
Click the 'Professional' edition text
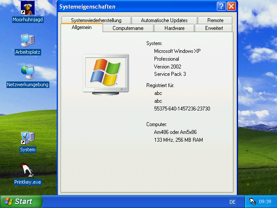click(166, 59)
